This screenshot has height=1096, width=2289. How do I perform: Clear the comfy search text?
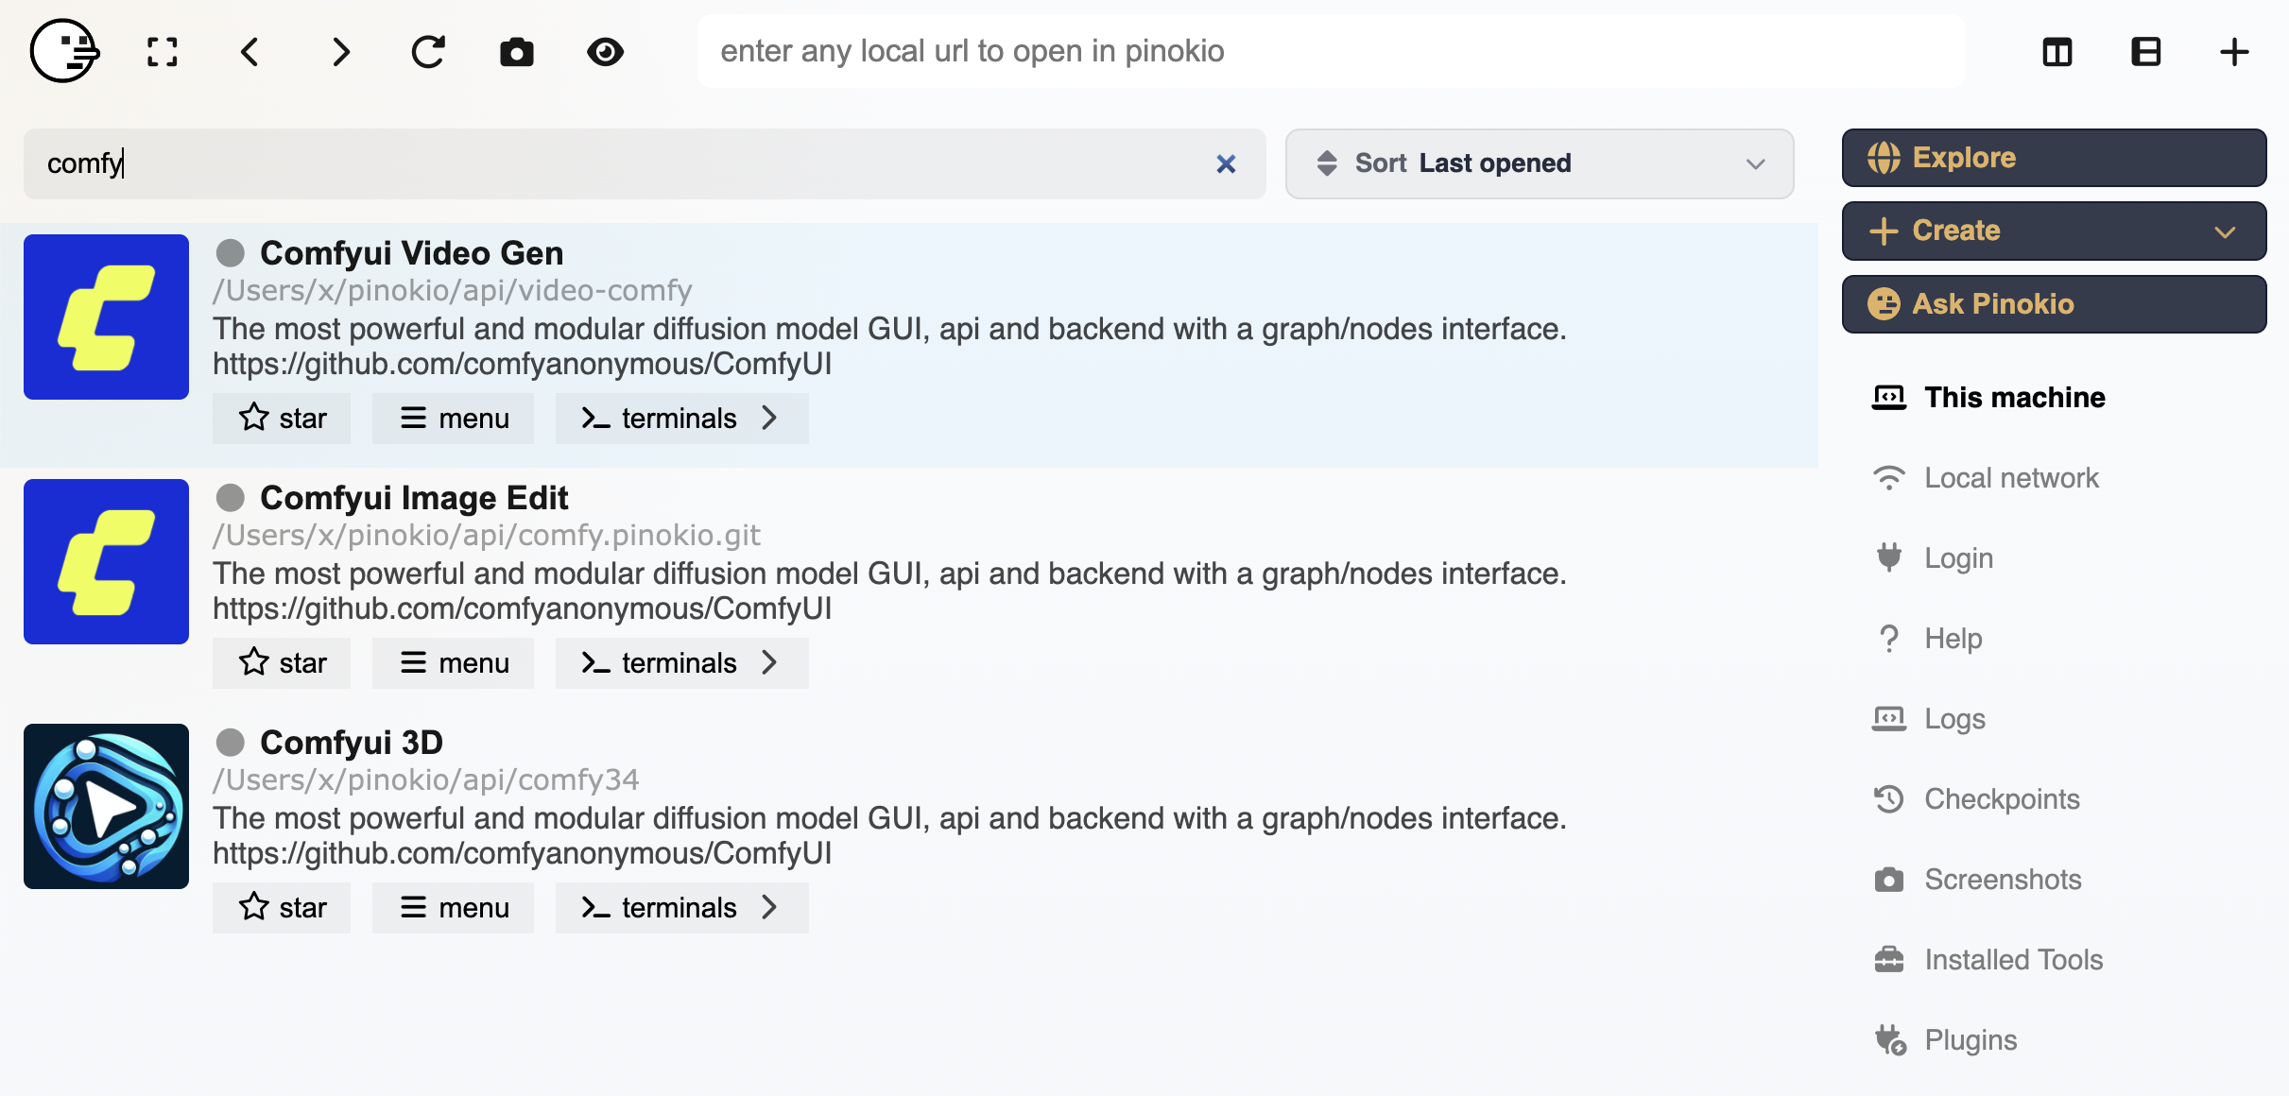(1226, 164)
